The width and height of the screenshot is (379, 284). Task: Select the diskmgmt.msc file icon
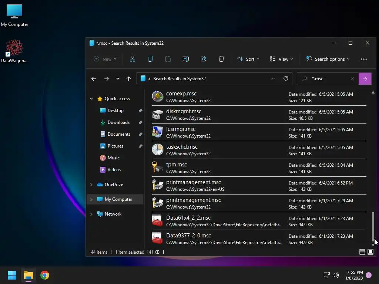pos(157,115)
